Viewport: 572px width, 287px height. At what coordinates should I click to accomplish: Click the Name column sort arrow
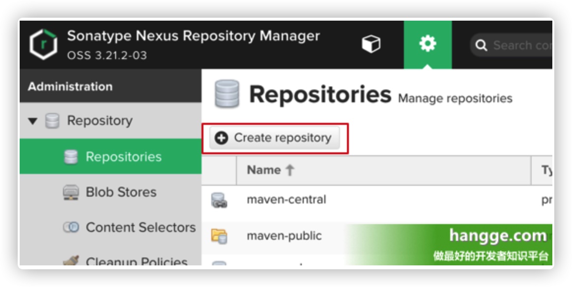click(x=290, y=170)
